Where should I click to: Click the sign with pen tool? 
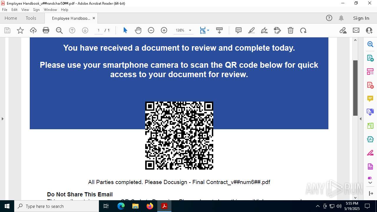point(264,30)
